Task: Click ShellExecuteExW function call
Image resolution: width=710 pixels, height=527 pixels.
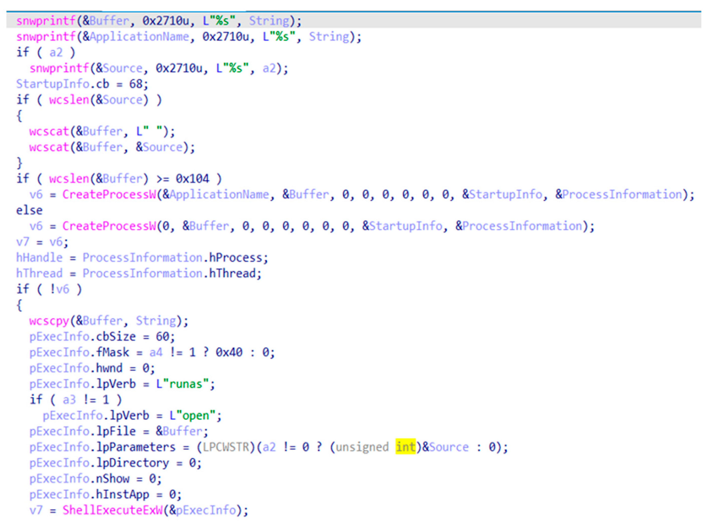Action: 113,510
